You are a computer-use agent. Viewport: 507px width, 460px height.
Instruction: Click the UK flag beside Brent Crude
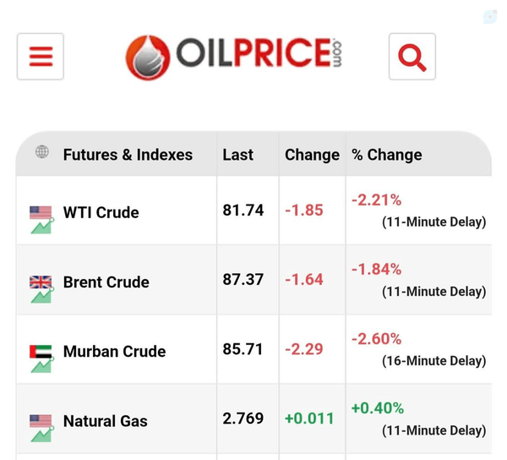(41, 282)
